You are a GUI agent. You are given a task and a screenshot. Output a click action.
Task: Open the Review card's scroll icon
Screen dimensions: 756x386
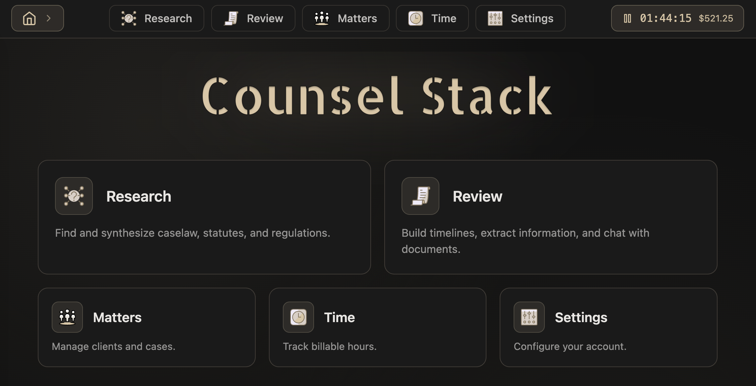tap(420, 196)
